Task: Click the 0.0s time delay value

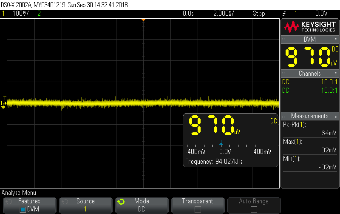Action: point(188,14)
